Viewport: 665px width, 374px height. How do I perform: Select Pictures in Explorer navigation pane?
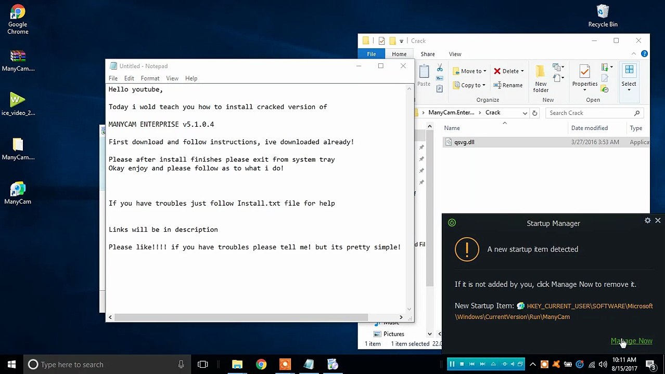(393, 334)
